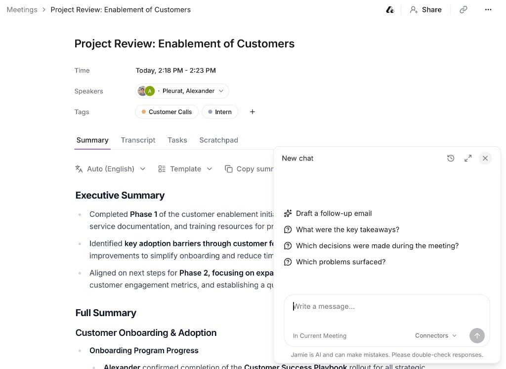This screenshot has height=369, width=506.
Task: Select the Scratchpad tab
Action: [x=218, y=140]
